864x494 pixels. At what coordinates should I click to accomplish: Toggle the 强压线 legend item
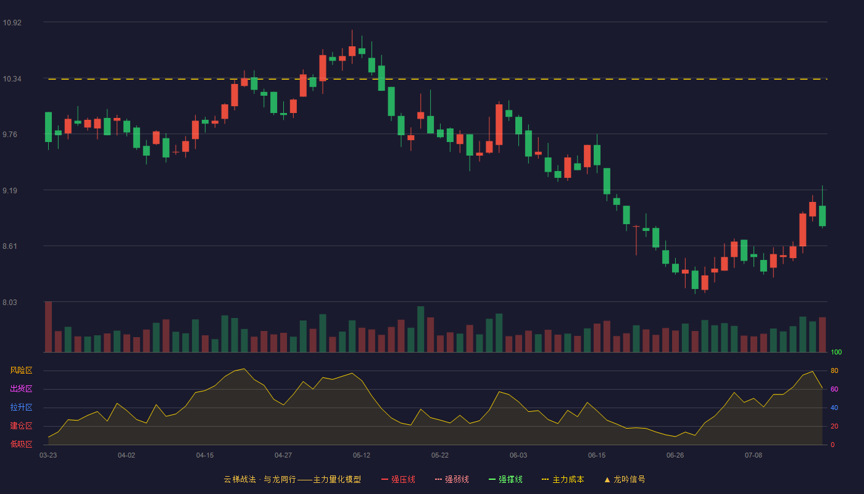398,479
